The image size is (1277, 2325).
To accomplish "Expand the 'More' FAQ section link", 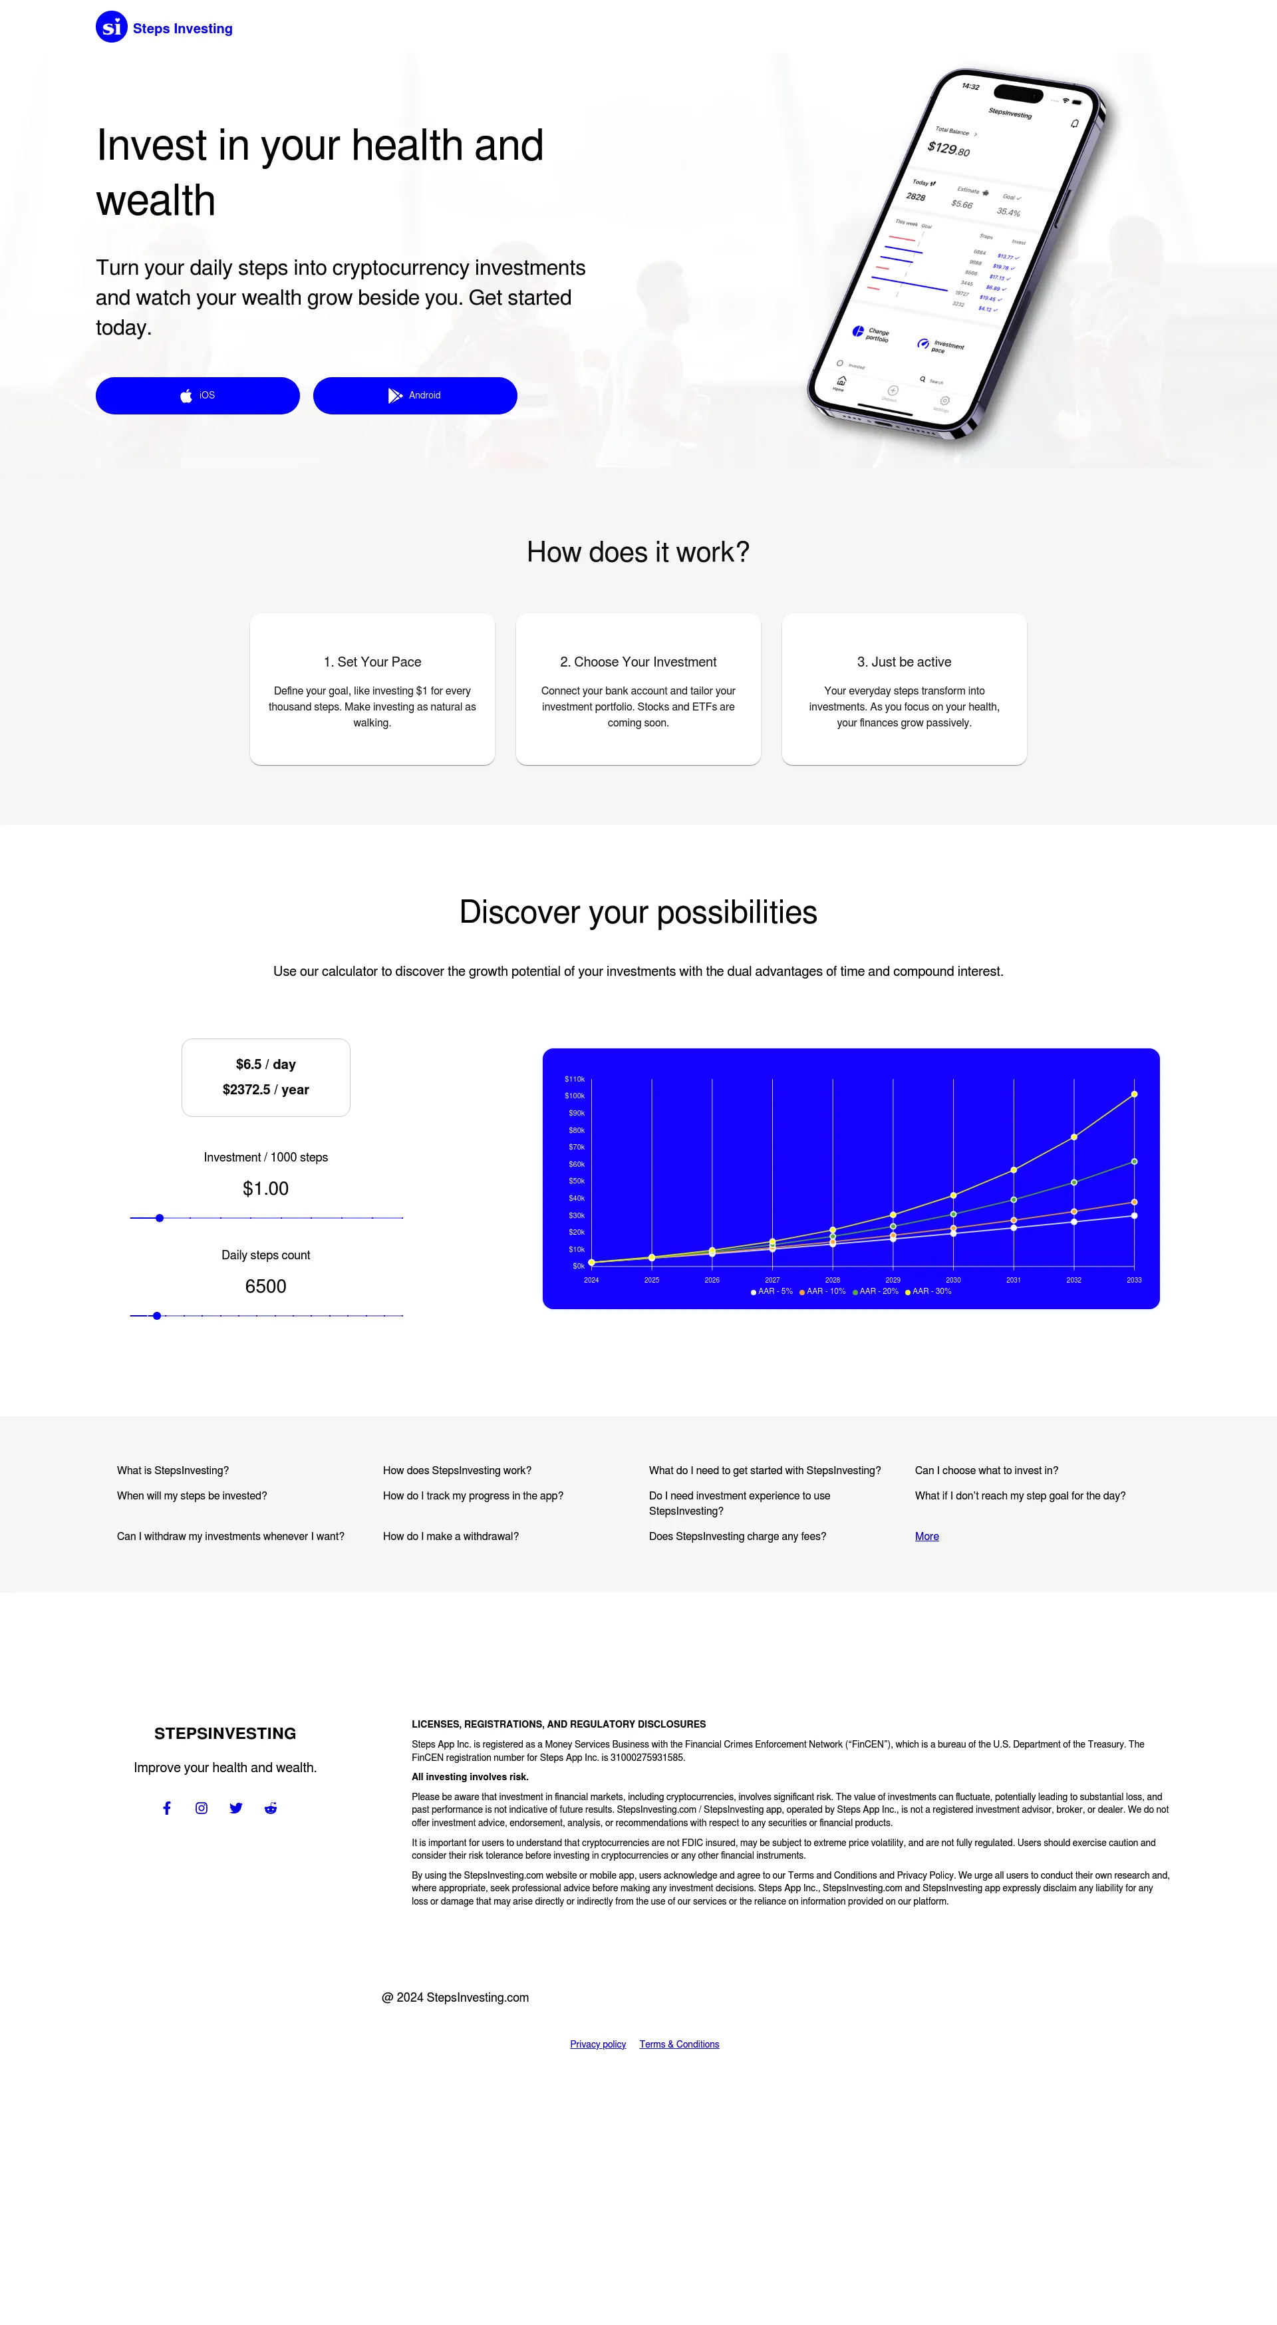I will tap(926, 1536).
